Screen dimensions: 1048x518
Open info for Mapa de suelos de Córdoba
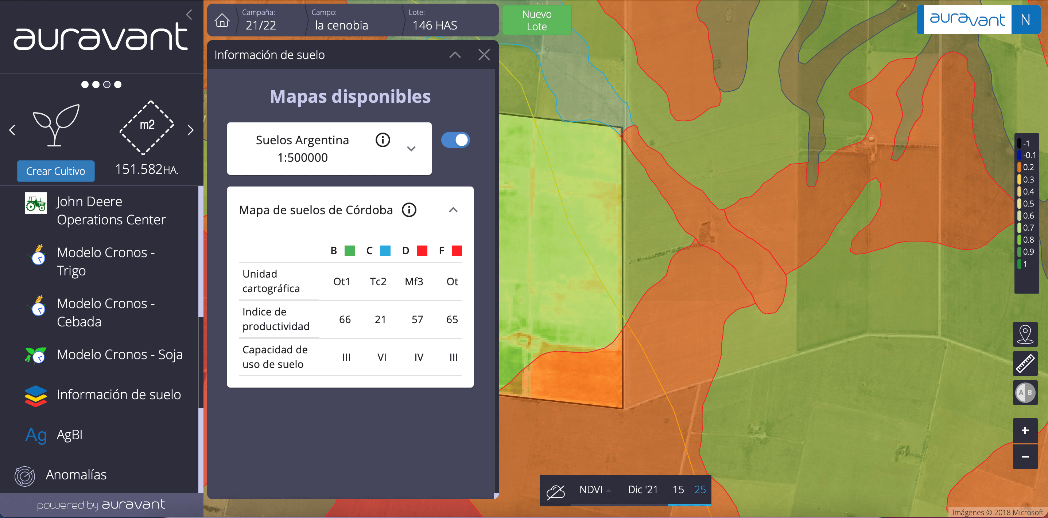409,210
